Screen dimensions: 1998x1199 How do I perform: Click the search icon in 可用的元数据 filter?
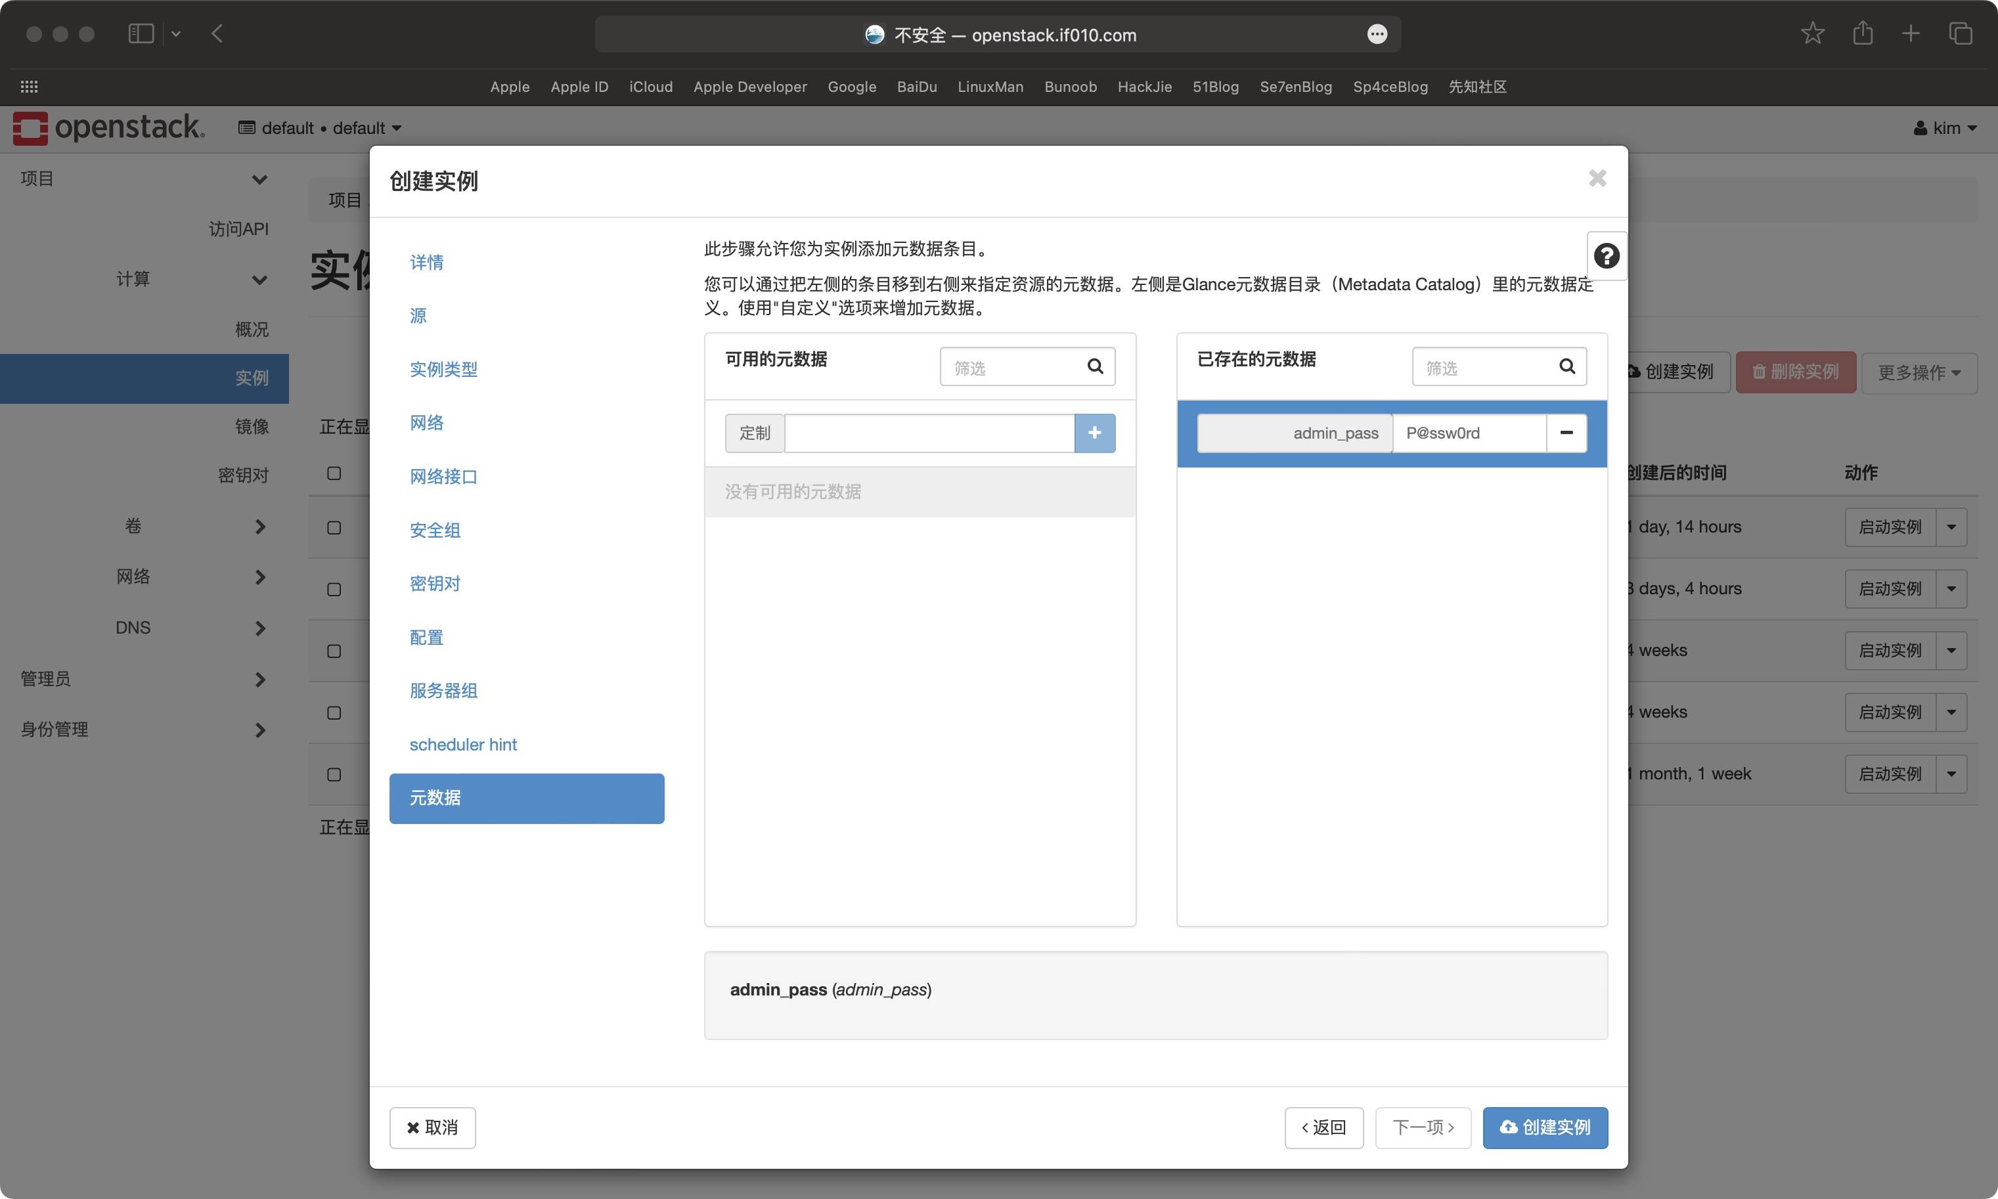point(1095,366)
